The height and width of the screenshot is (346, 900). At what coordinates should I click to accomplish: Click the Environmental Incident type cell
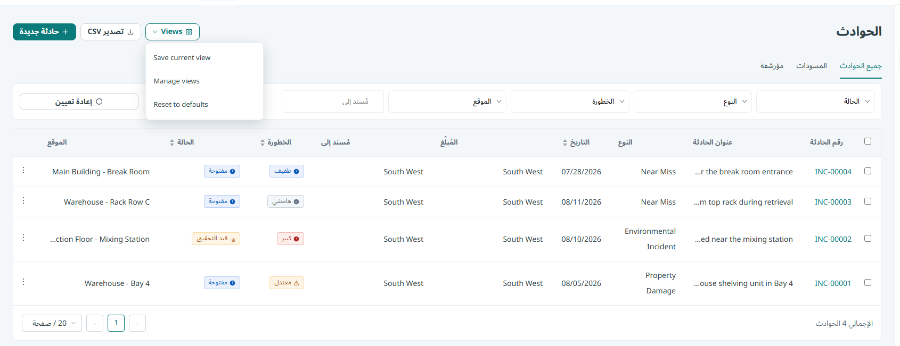point(650,239)
